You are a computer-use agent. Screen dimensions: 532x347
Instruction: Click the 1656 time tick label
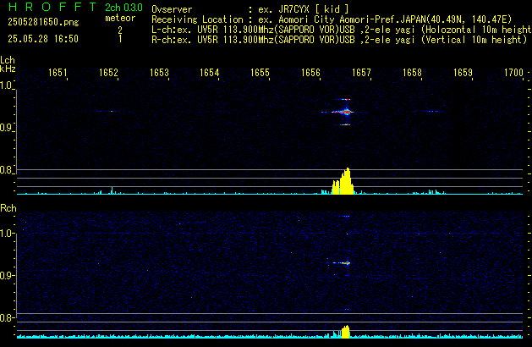coord(310,73)
